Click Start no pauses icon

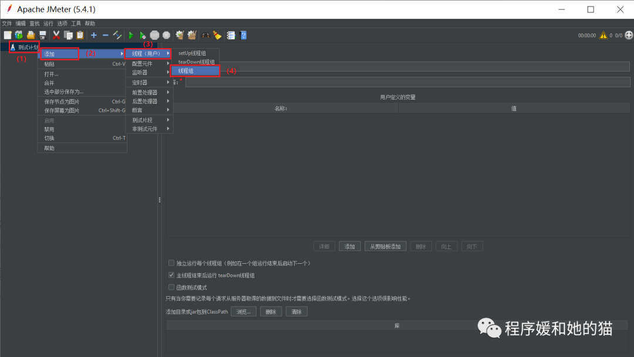[x=142, y=35]
